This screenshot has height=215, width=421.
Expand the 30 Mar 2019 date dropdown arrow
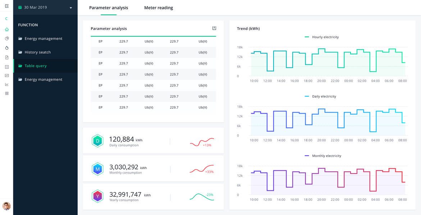tap(71, 8)
